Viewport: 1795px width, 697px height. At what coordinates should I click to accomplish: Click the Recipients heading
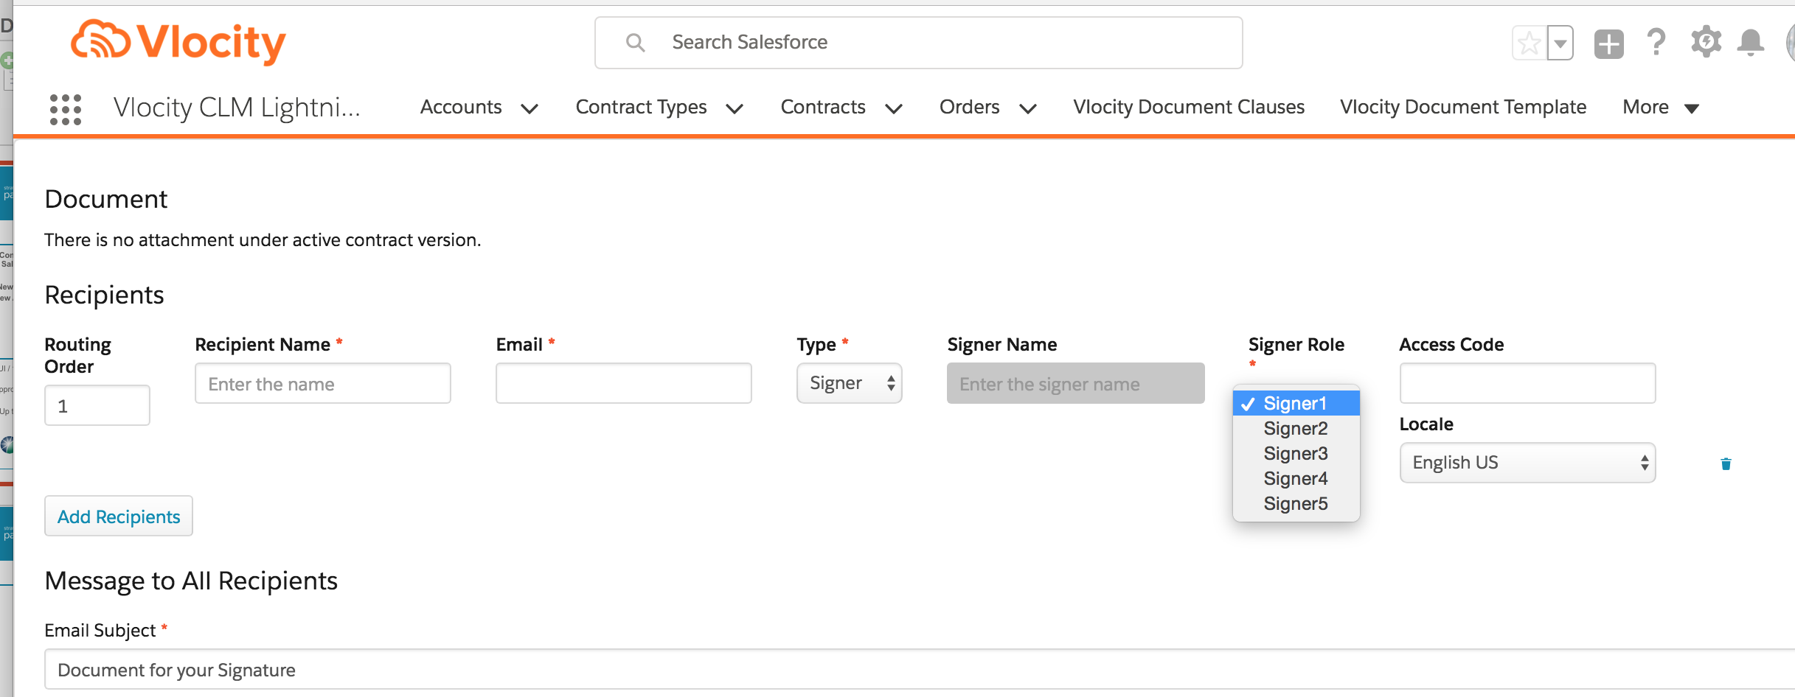(x=104, y=295)
